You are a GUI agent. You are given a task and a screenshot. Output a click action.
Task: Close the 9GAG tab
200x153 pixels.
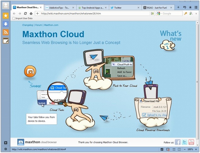pos(171,8)
